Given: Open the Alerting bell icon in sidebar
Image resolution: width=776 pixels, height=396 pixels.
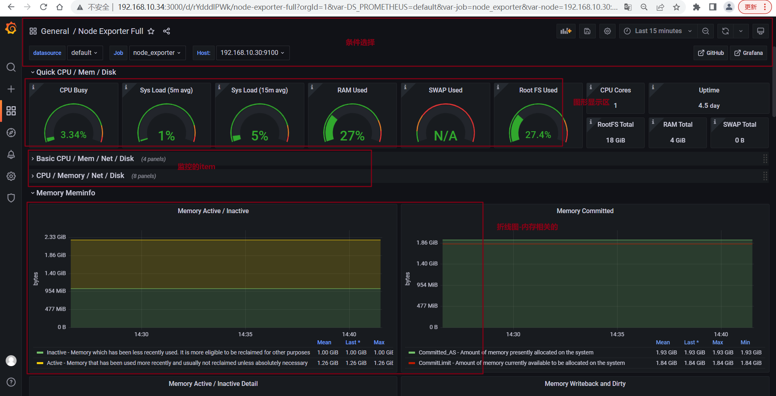Looking at the screenshot, I should point(11,154).
